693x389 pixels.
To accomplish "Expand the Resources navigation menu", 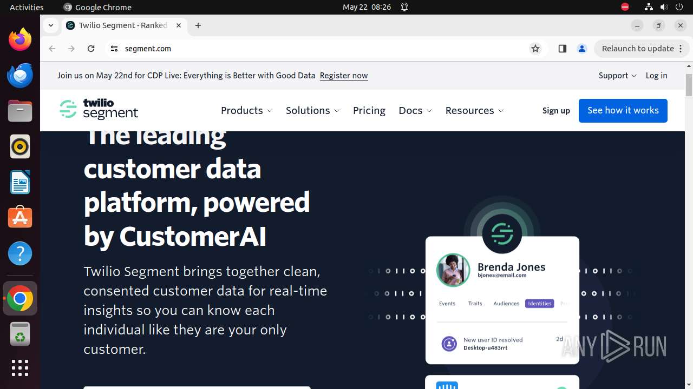I will click(474, 110).
